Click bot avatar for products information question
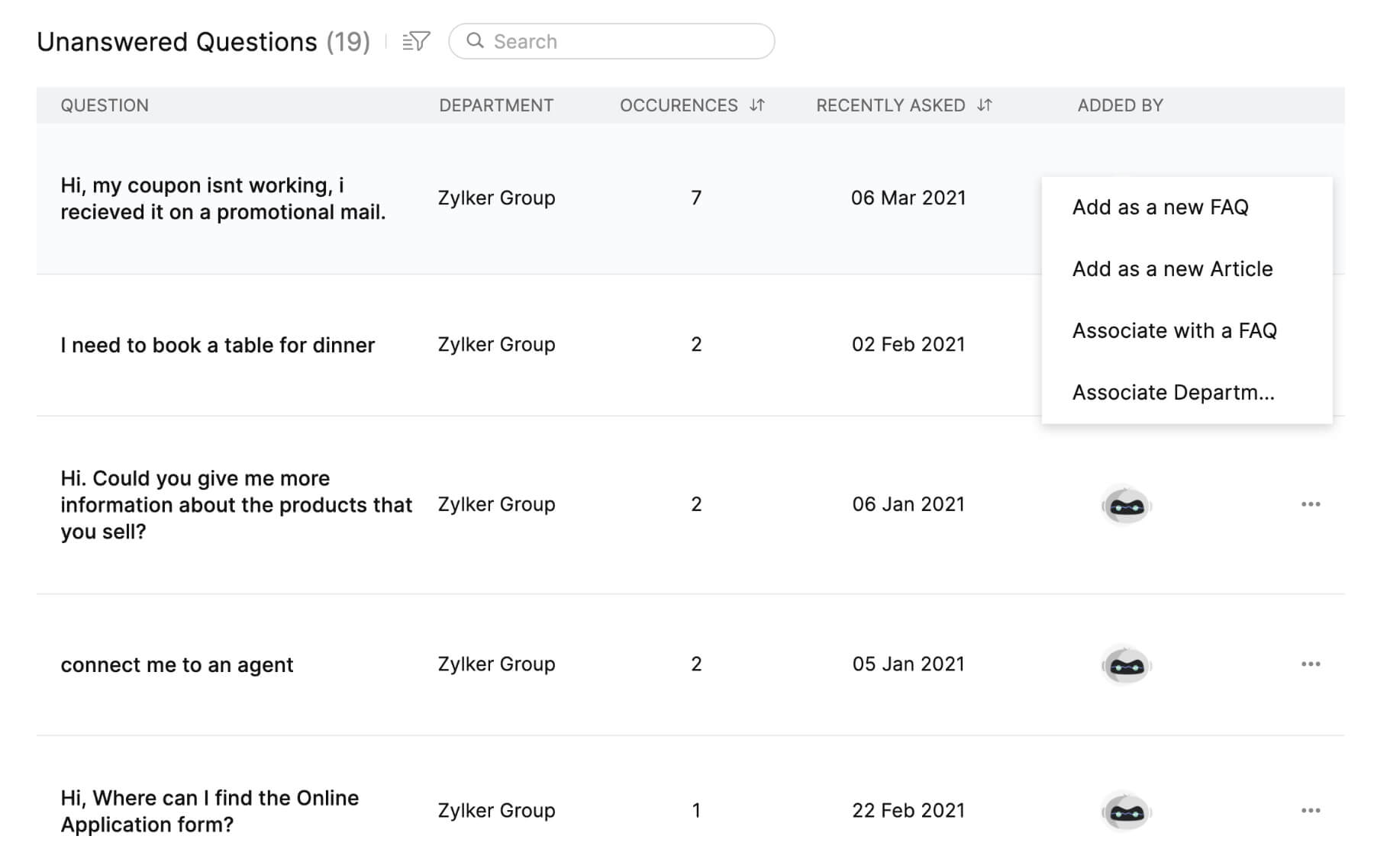Screen dimensions: 1374x865 [x=1126, y=505]
